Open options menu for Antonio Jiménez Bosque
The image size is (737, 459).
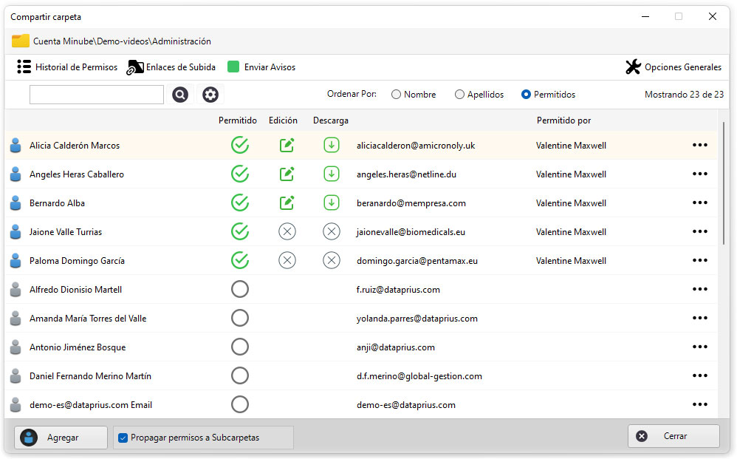(700, 347)
